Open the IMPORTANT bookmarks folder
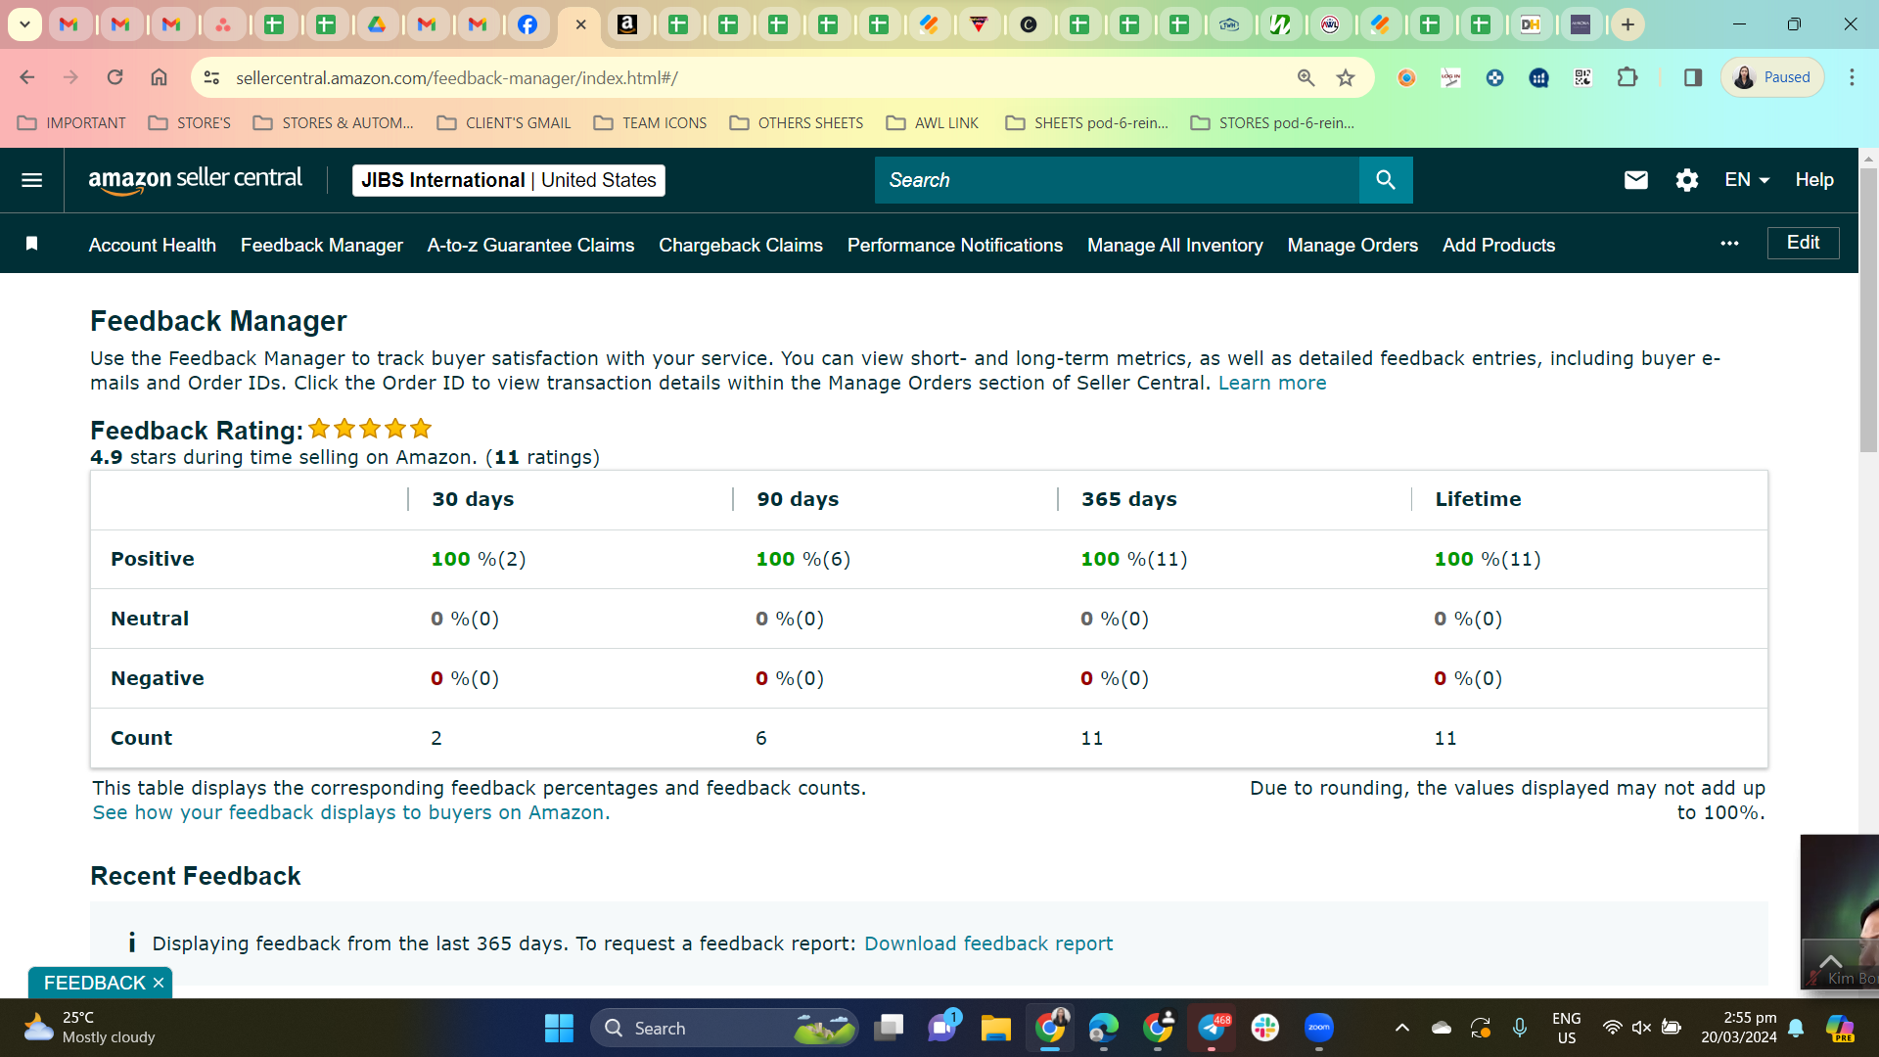 point(72,123)
